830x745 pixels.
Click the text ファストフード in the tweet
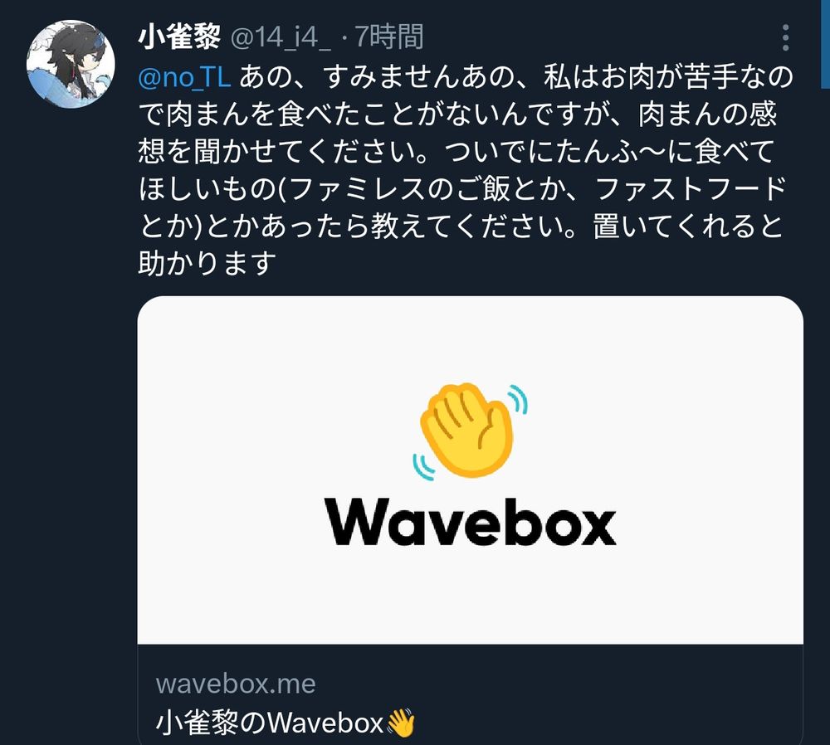tap(691, 188)
